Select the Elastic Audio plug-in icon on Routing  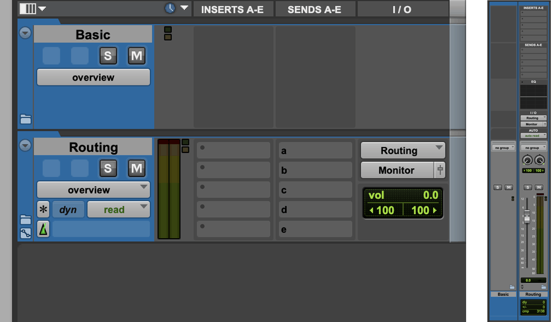pyautogui.click(x=43, y=229)
